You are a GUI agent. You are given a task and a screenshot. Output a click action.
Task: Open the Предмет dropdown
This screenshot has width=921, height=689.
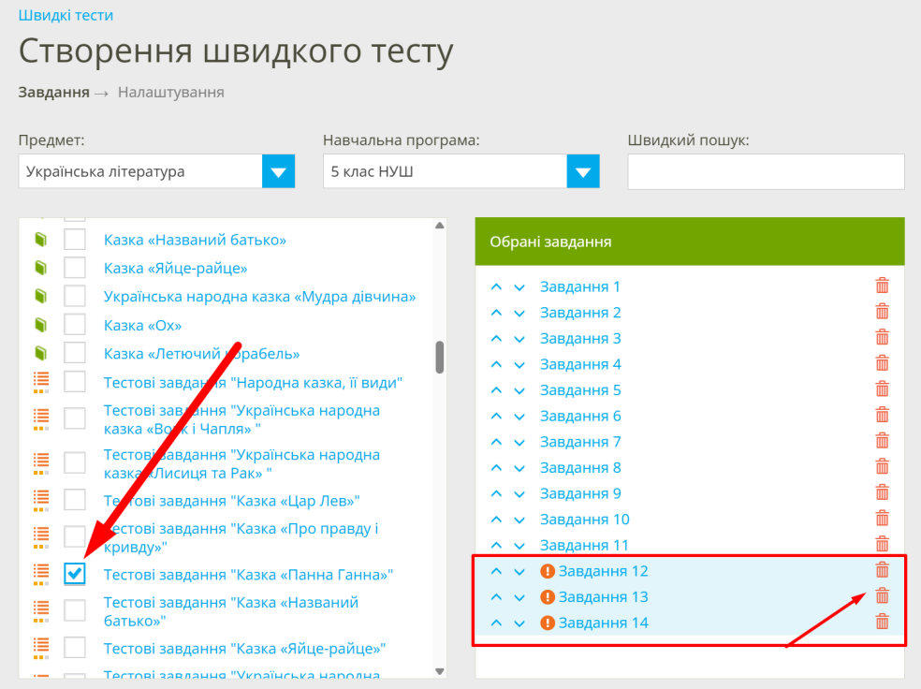(278, 171)
